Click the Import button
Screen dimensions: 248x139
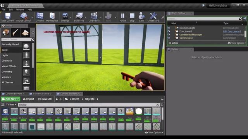[x=28, y=99]
